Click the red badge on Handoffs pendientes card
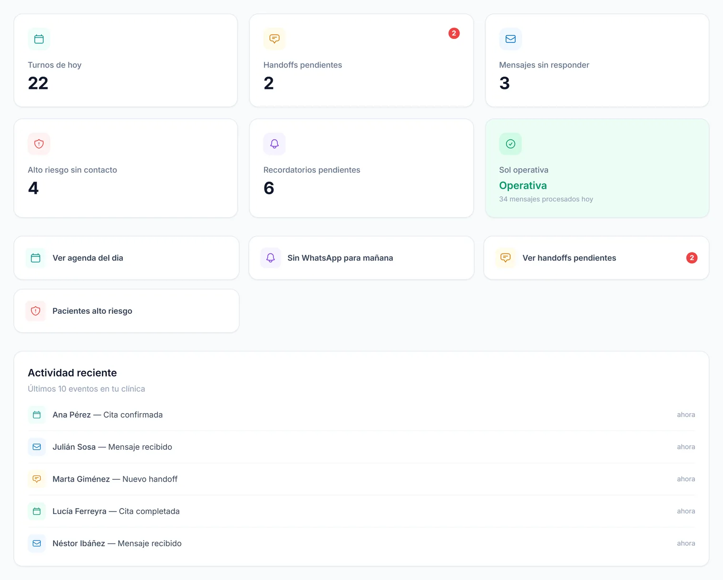This screenshot has width=723, height=580. click(x=454, y=33)
